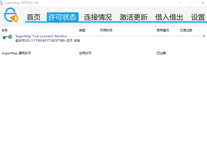
Task: Click the SuperMap lock logo icon
Action: 11,15
